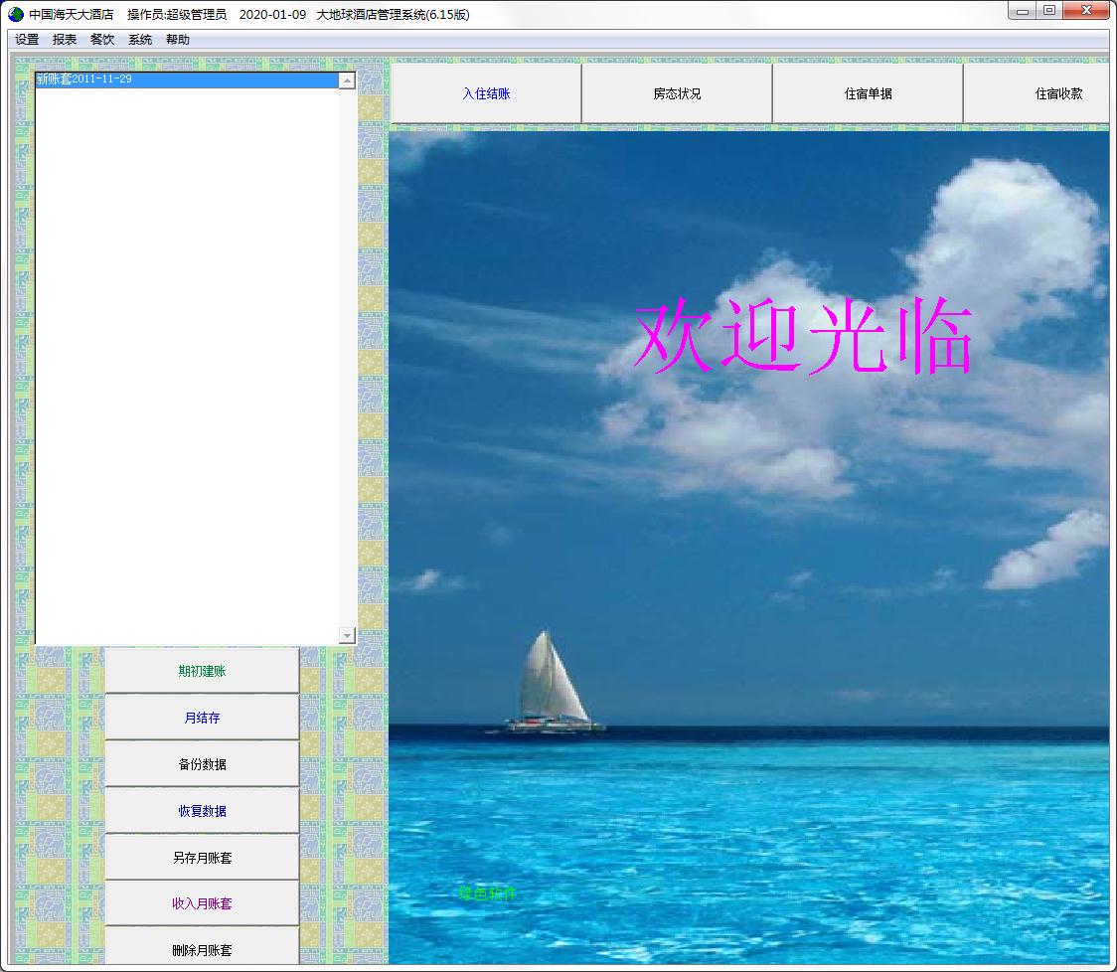Click the 备份数据 button
This screenshot has width=1117, height=972.
202,764
